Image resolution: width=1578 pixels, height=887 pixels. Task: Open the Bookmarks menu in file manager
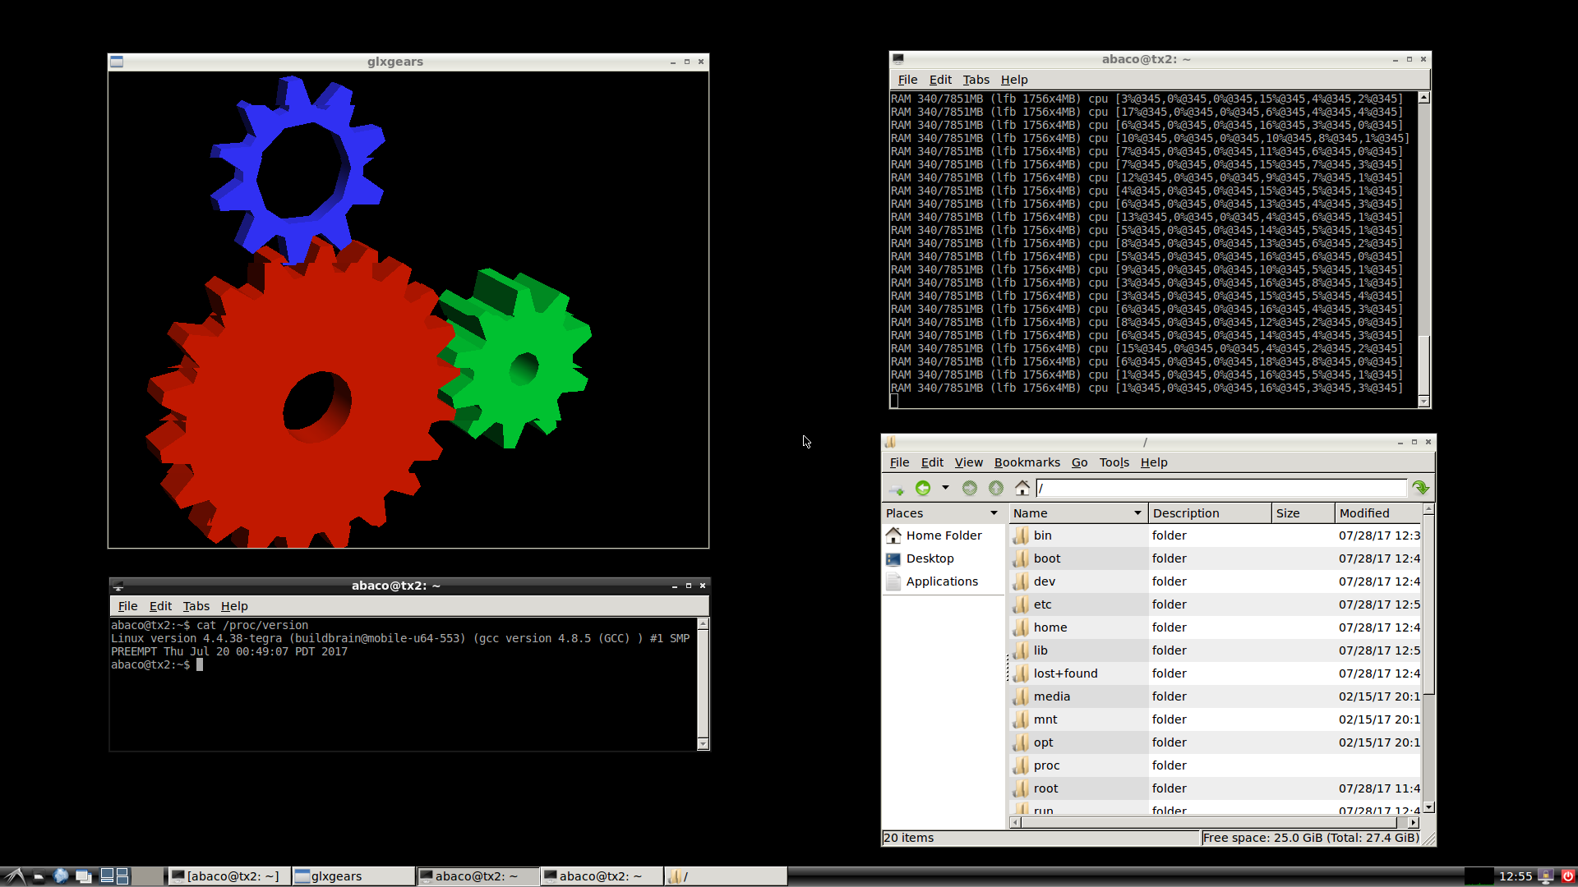pyautogui.click(x=1025, y=462)
